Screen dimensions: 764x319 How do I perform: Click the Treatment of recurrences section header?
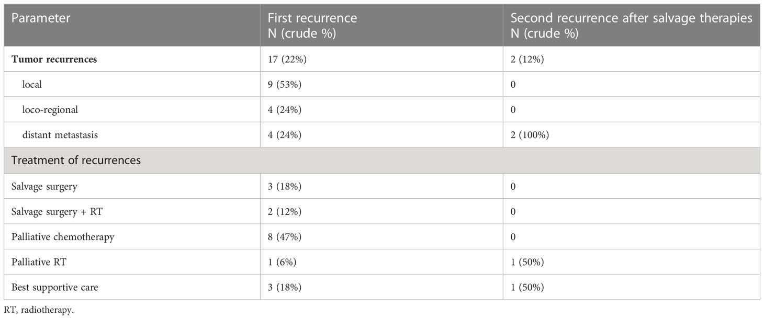76,161
